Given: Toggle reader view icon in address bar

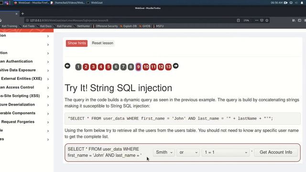Looking at the screenshot, I should point(238,20).
